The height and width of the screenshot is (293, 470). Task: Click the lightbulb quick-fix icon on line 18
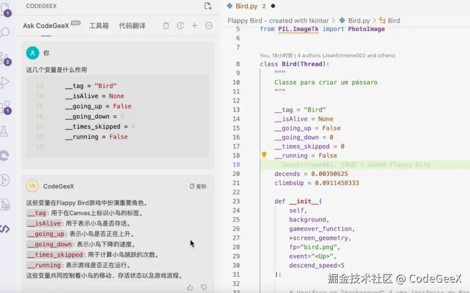[x=264, y=155]
